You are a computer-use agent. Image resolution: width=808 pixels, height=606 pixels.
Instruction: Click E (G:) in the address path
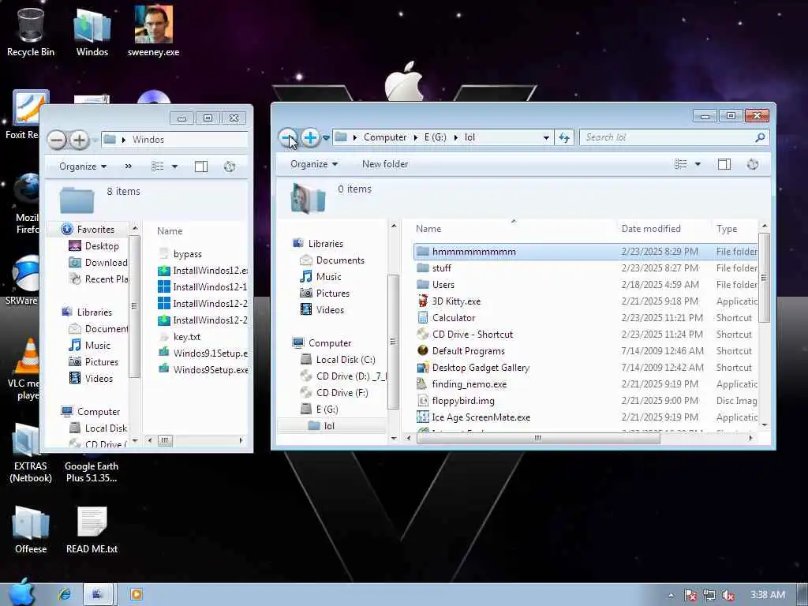(x=435, y=137)
